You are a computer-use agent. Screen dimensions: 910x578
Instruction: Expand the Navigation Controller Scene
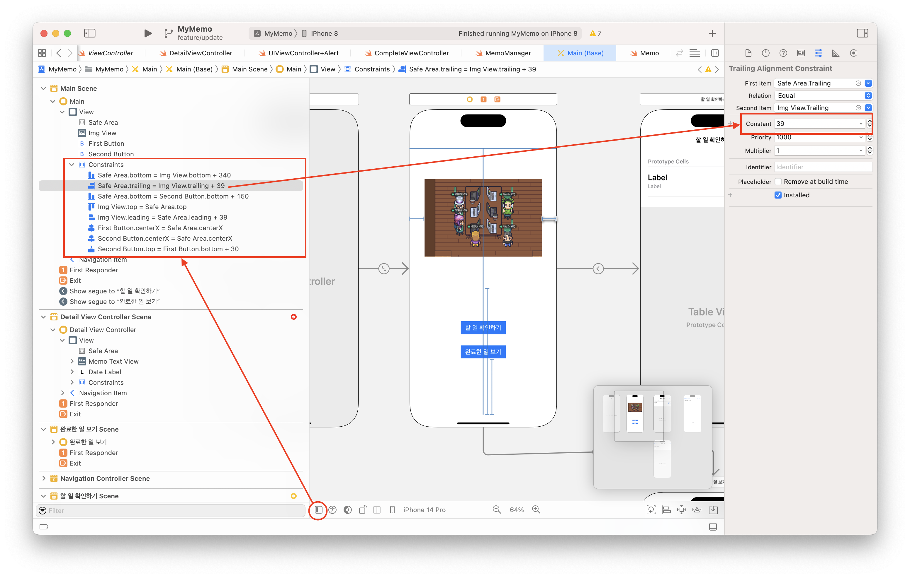(x=44, y=478)
